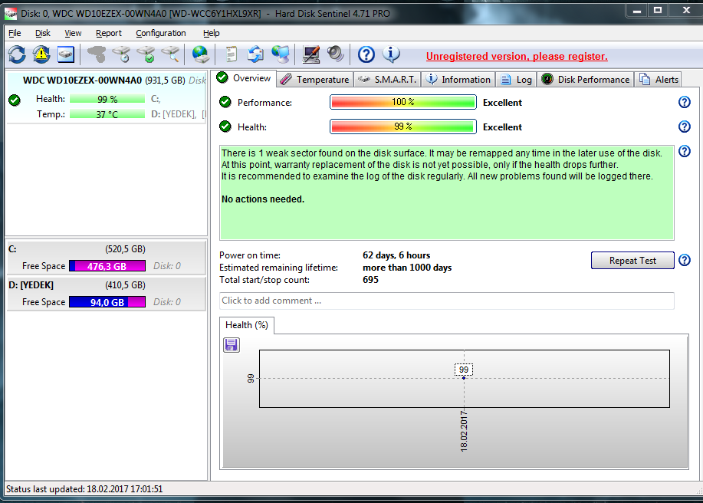
Task: Click the disk list Health 99 % bar
Action: (x=107, y=99)
